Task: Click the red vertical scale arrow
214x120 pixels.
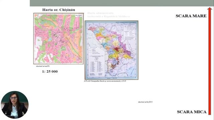Action: click(x=210, y=61)
